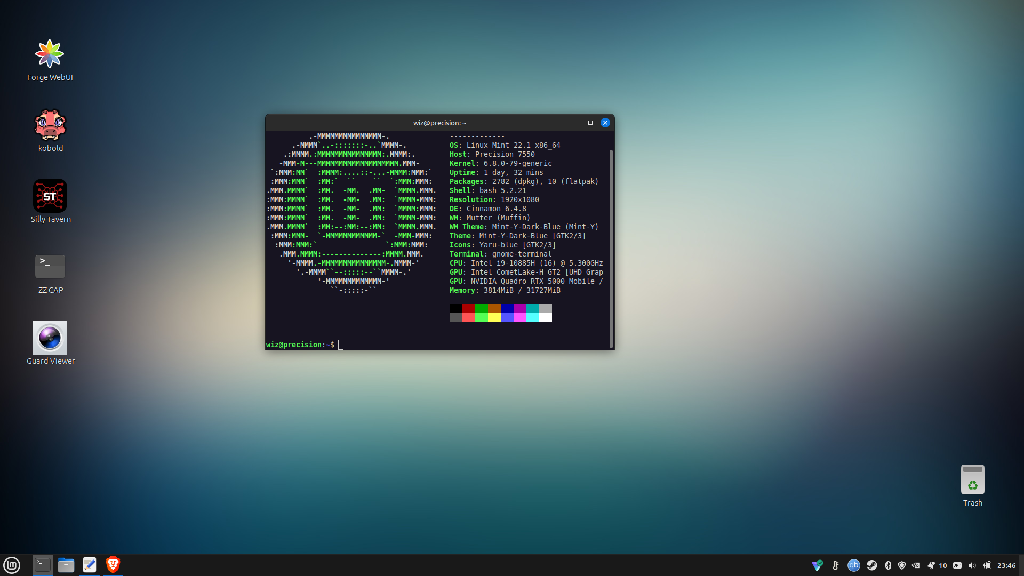
Task: Open the NVIDIA tray icon
Action: (916, 565)
